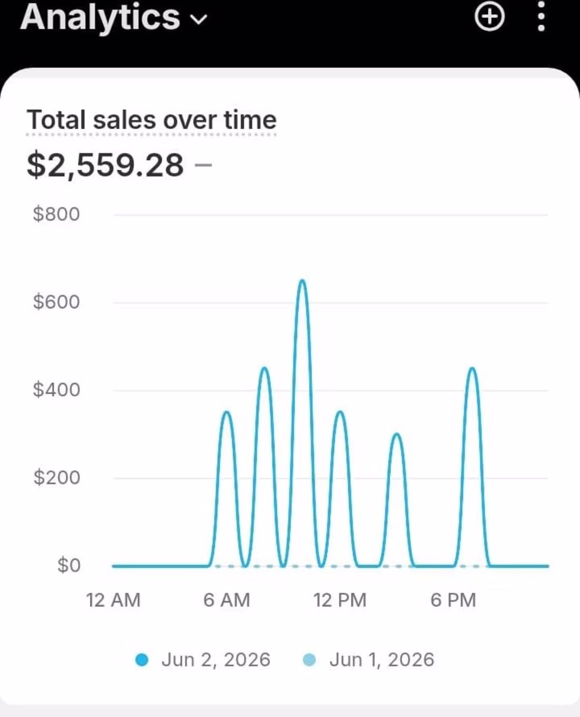Expand the Analytics dropdown chevron
The image size is (580, 717).
coord(199,20)
